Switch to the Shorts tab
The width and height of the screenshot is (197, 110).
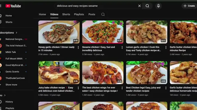(x=66, y=14)
